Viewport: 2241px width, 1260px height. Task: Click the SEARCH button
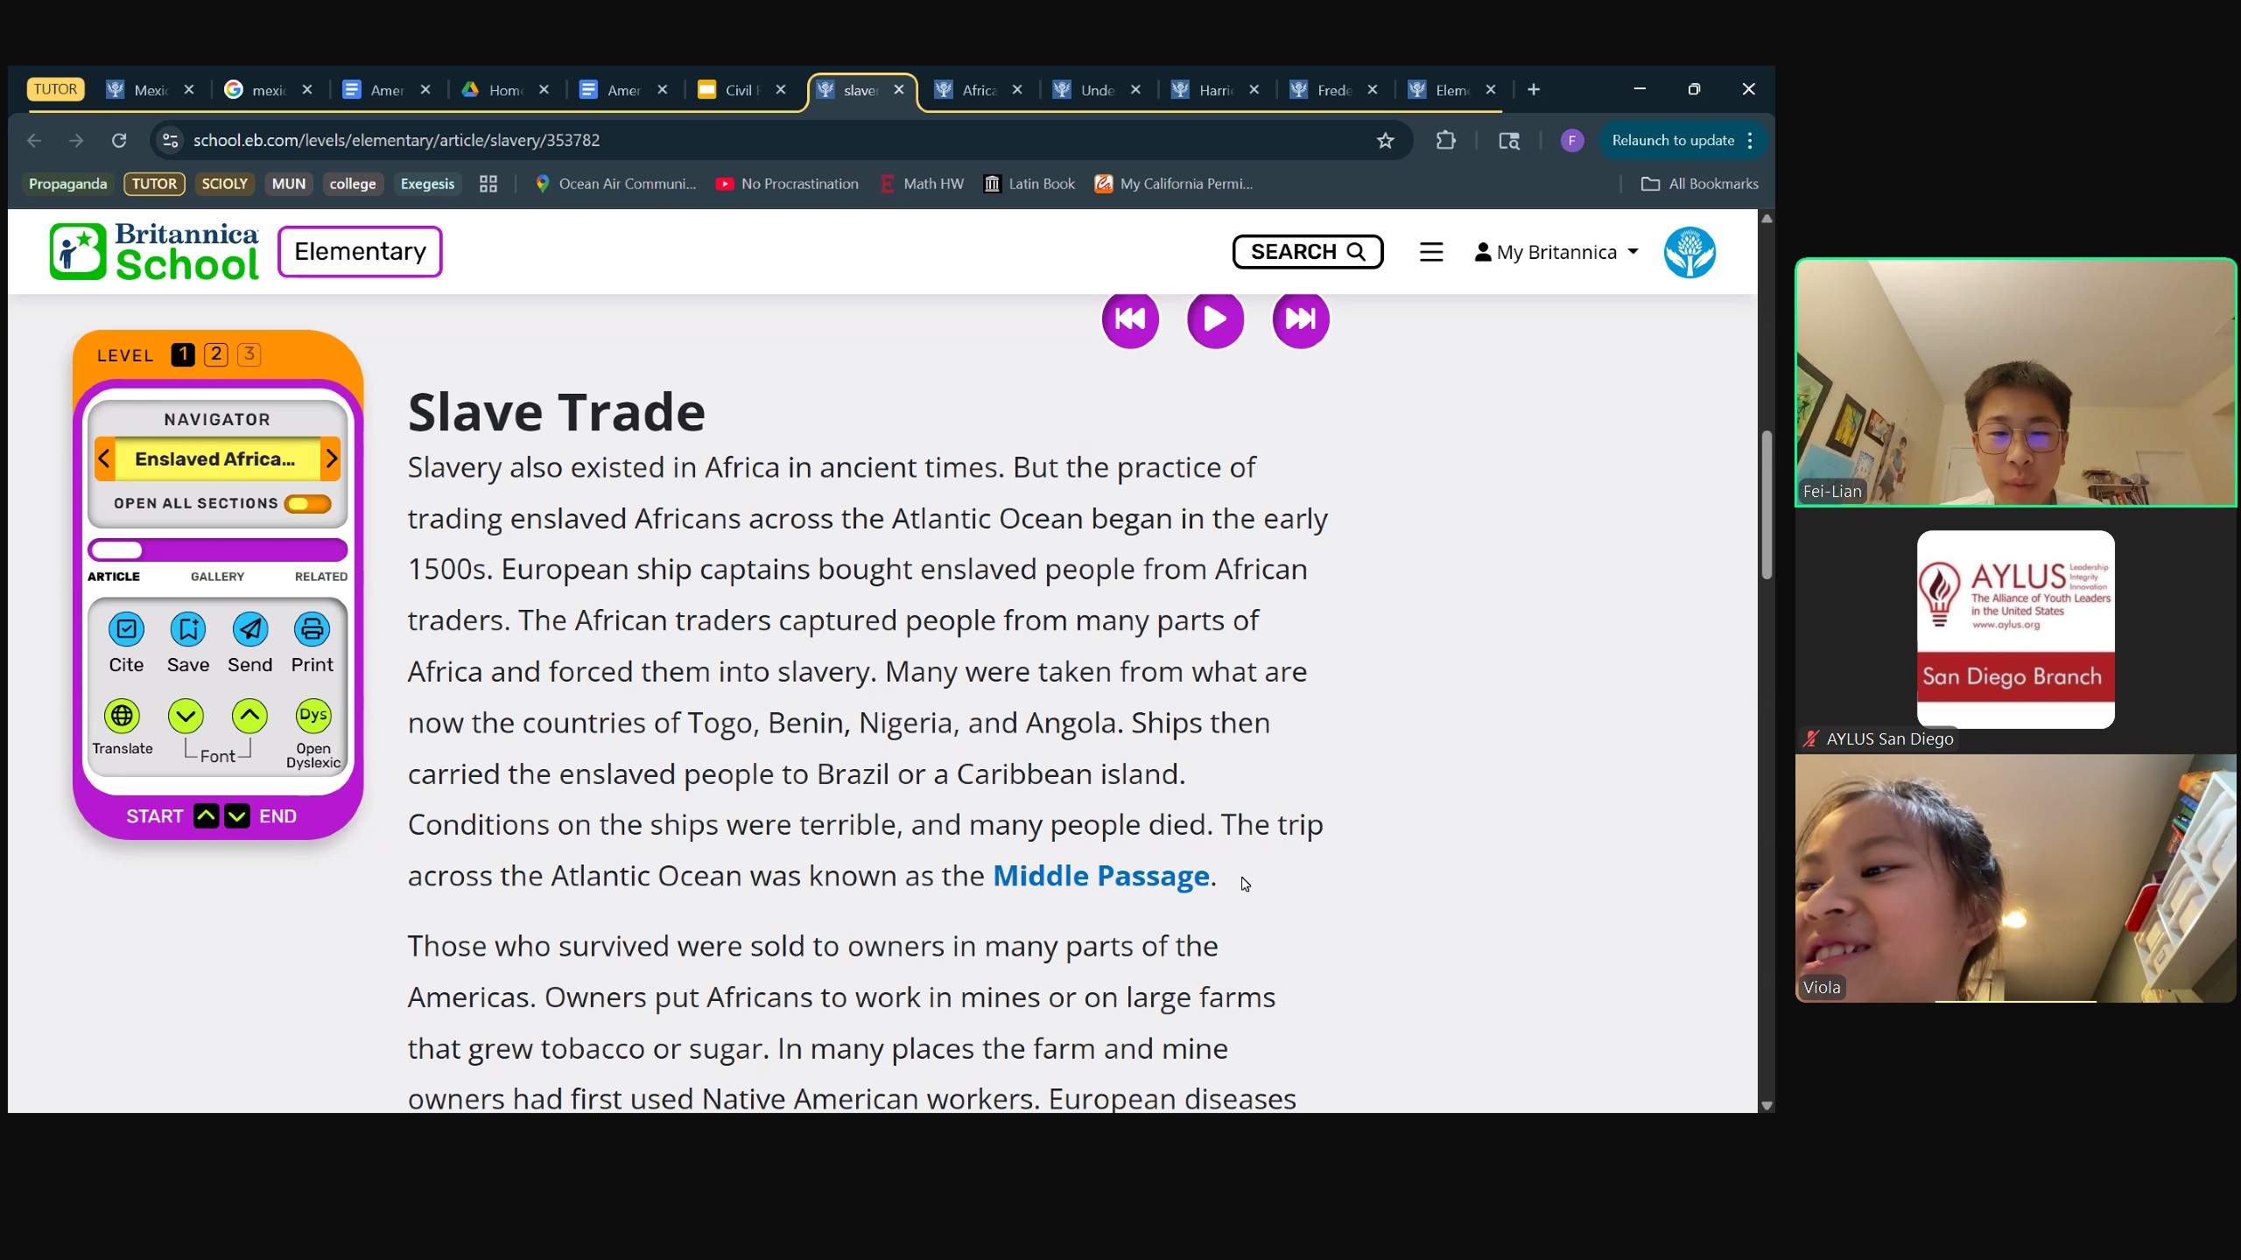click(x=1307, y=252)
